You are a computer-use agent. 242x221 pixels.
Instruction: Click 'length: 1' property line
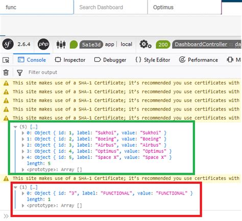click(39, 199)
